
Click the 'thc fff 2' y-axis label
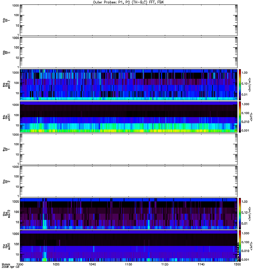tap(7, 182)
